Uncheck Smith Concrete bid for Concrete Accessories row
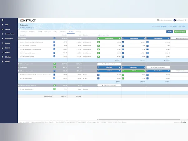Image resolution: width=188 pixels, height=141 pixels. pos(98,46)
